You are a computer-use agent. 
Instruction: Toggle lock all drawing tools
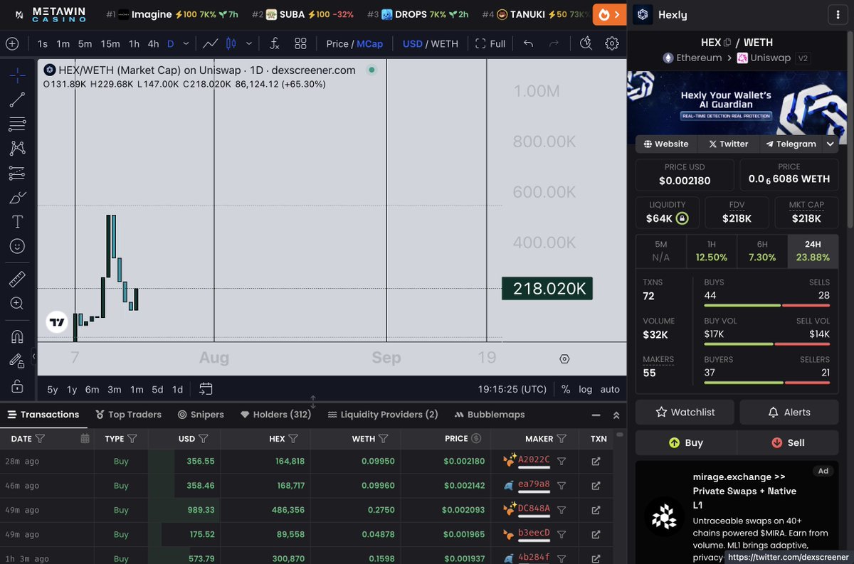pos(17,386)
